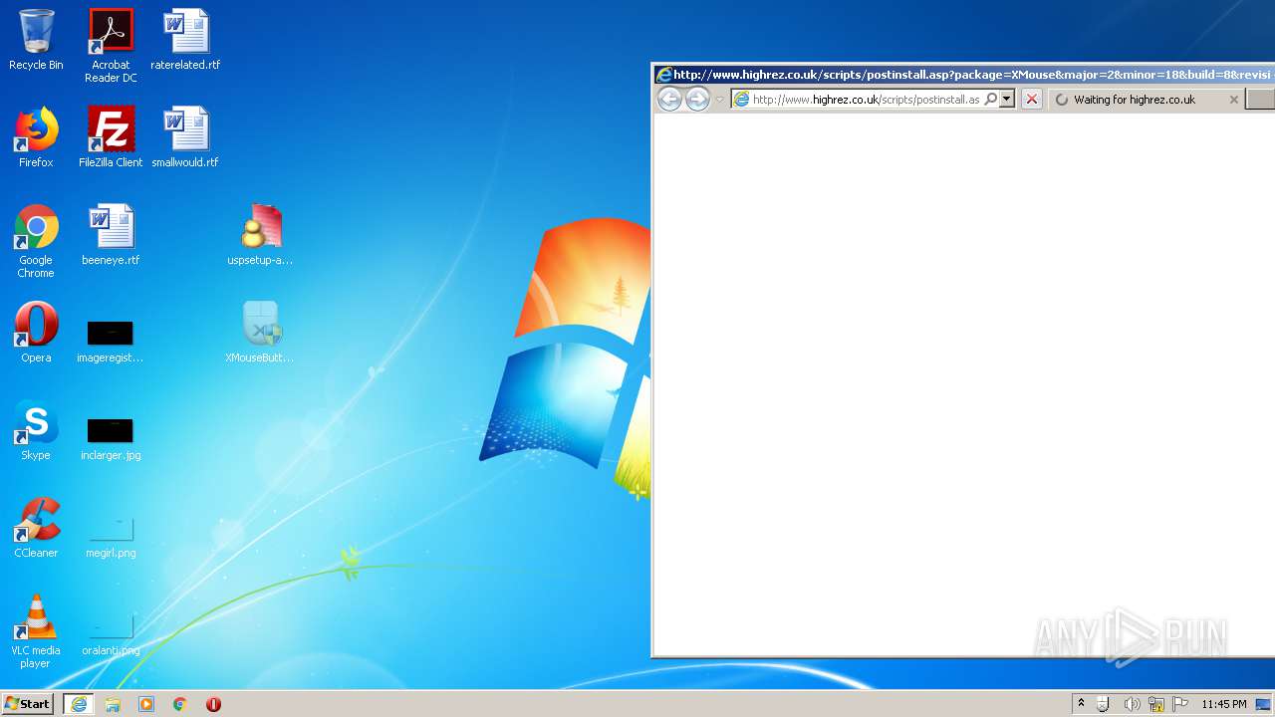Launch Skype desktop shortcut
The width and height of the screenshot is (1275, 717).
click(x=36, y=430)
